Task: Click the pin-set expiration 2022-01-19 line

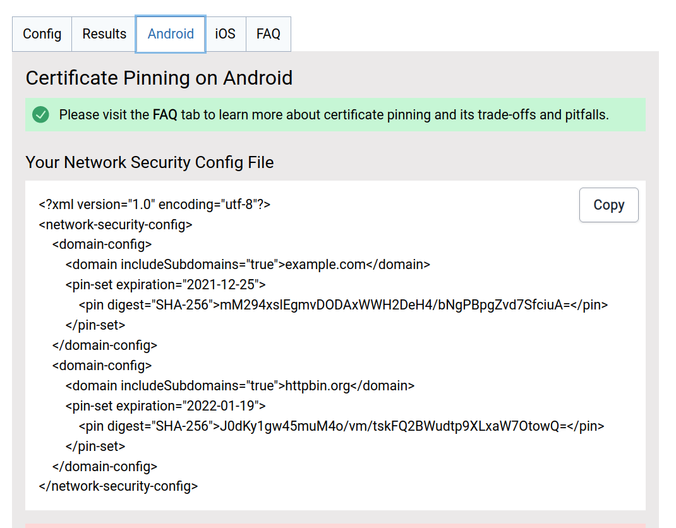Action: pyautogui.click(x=166, y=406)
